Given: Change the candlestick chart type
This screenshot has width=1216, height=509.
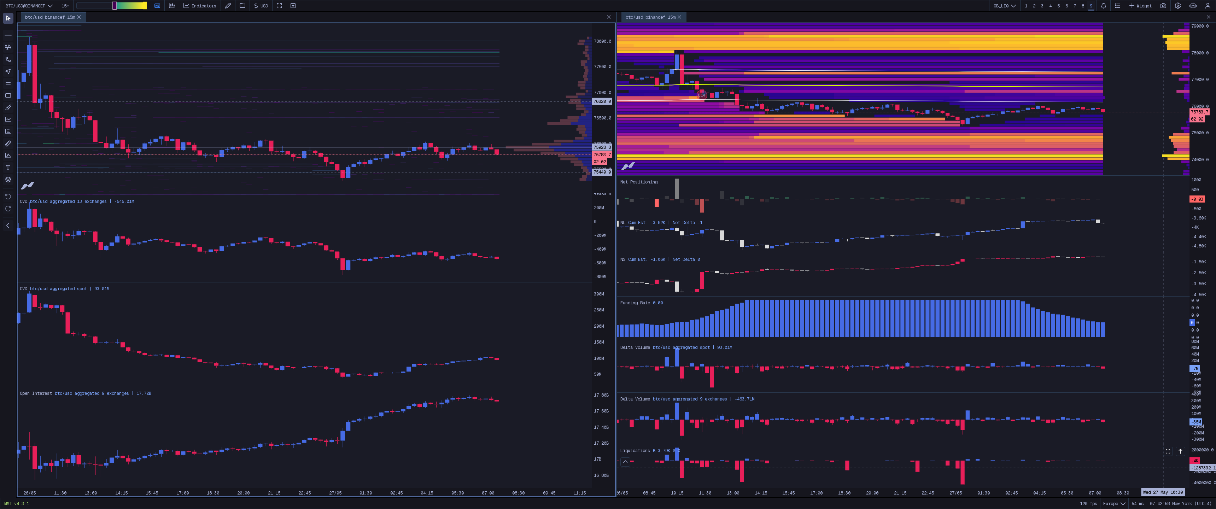Looking at the screenshot, I should pos(172,6).
